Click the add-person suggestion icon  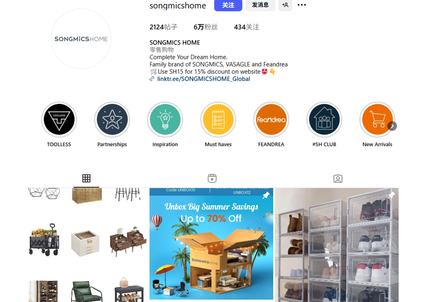click(285, 5)
